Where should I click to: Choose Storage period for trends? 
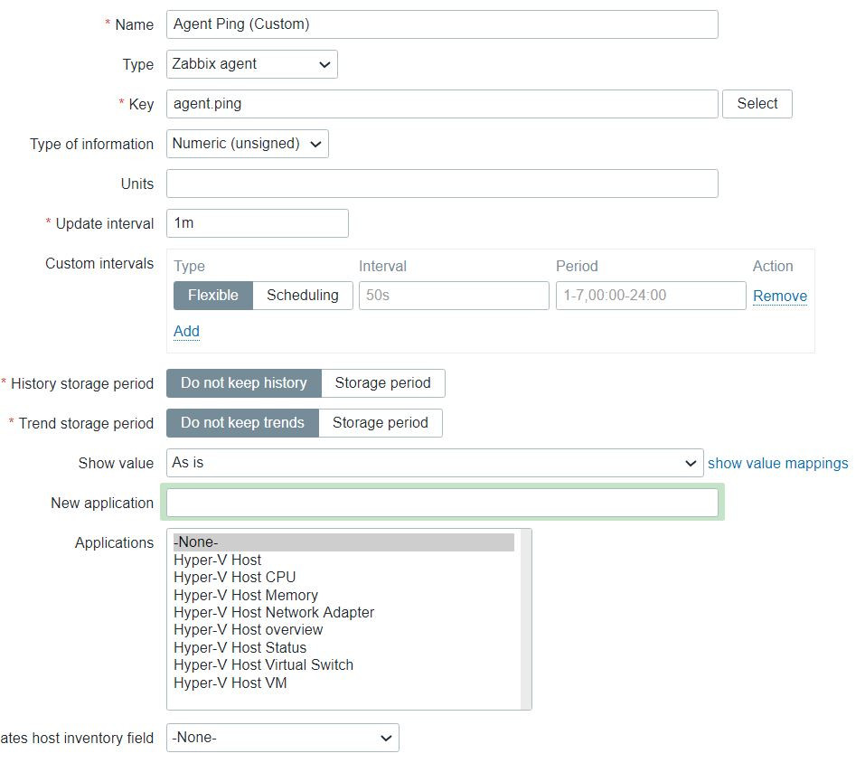pos(380,423)
